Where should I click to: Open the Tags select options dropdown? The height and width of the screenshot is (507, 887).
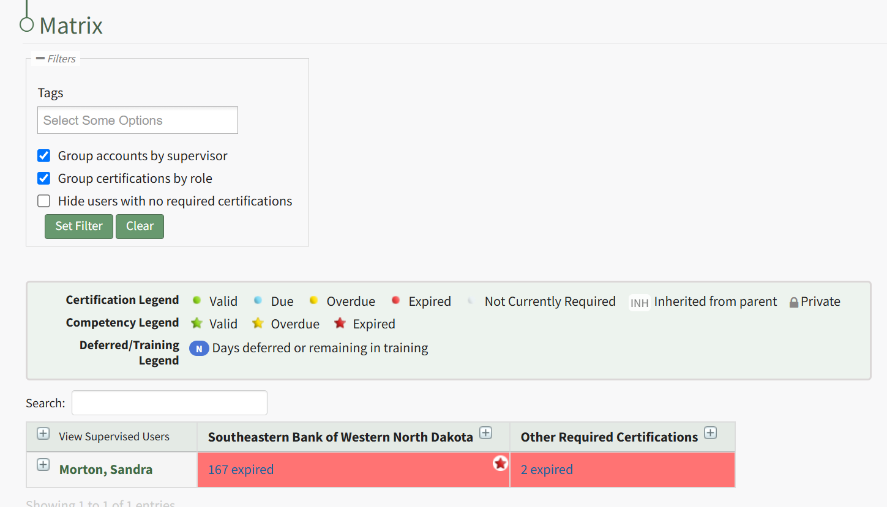tap(138, 120)
